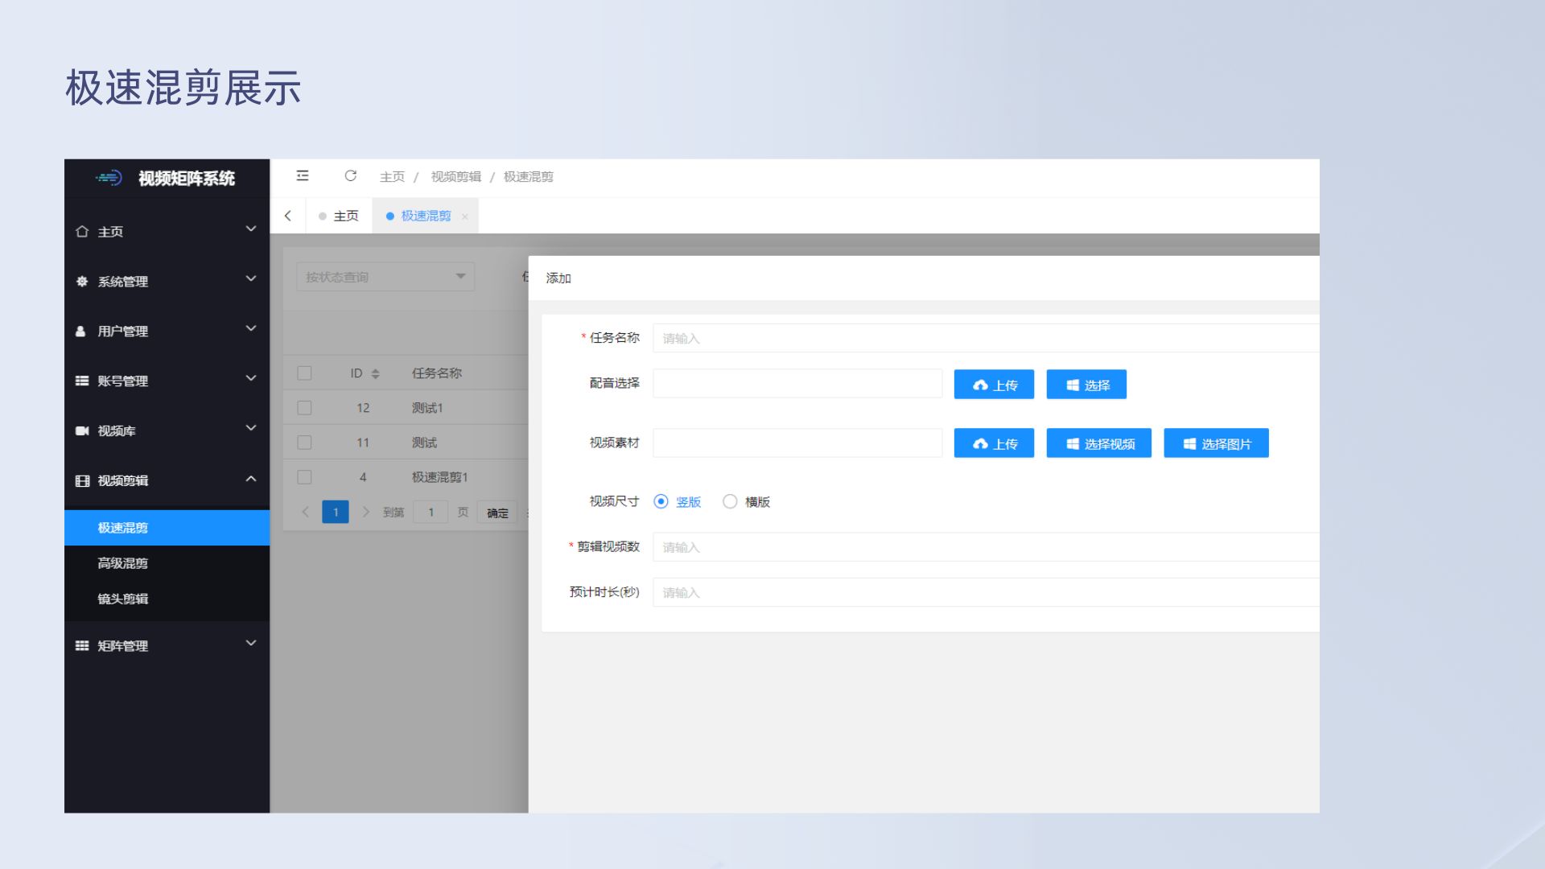Click the video matrix system logo

click(x=109, y=178)
